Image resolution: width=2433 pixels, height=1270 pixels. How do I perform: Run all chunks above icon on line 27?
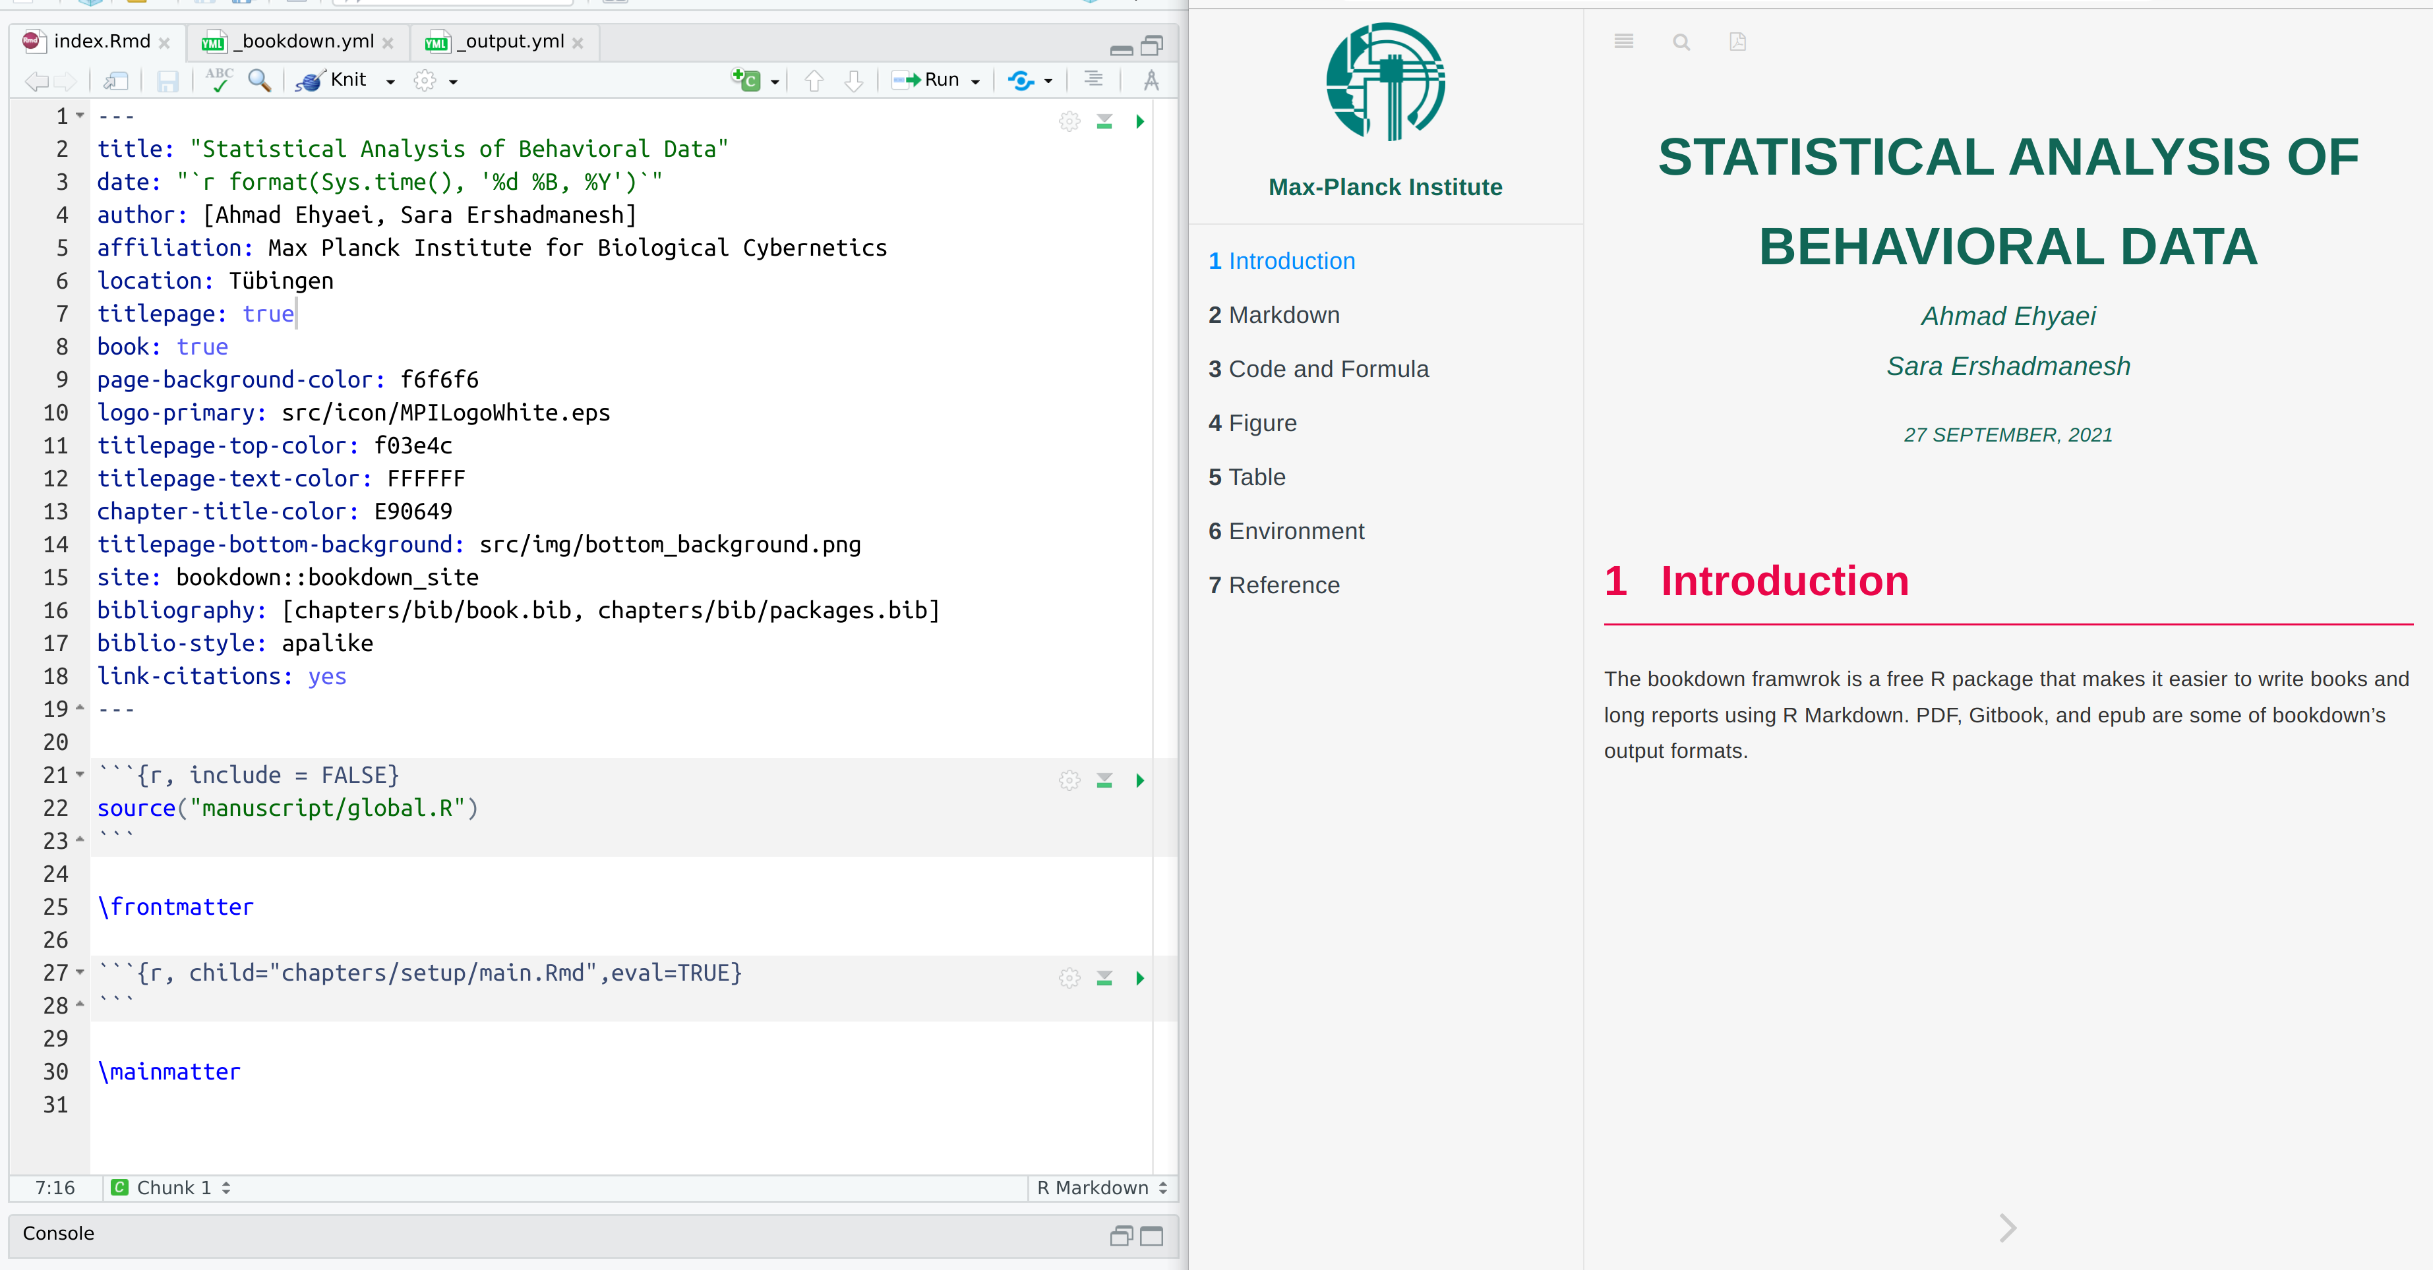[x=1104, y=978]
